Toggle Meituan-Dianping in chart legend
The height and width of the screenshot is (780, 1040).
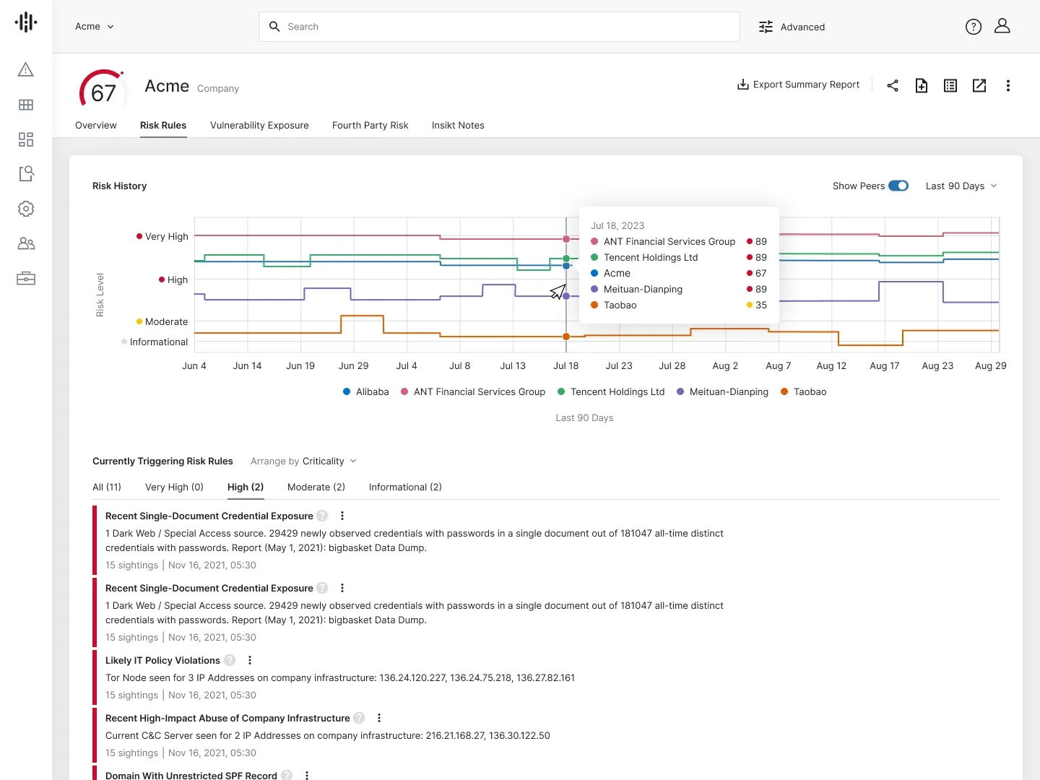tap(722, 391)
